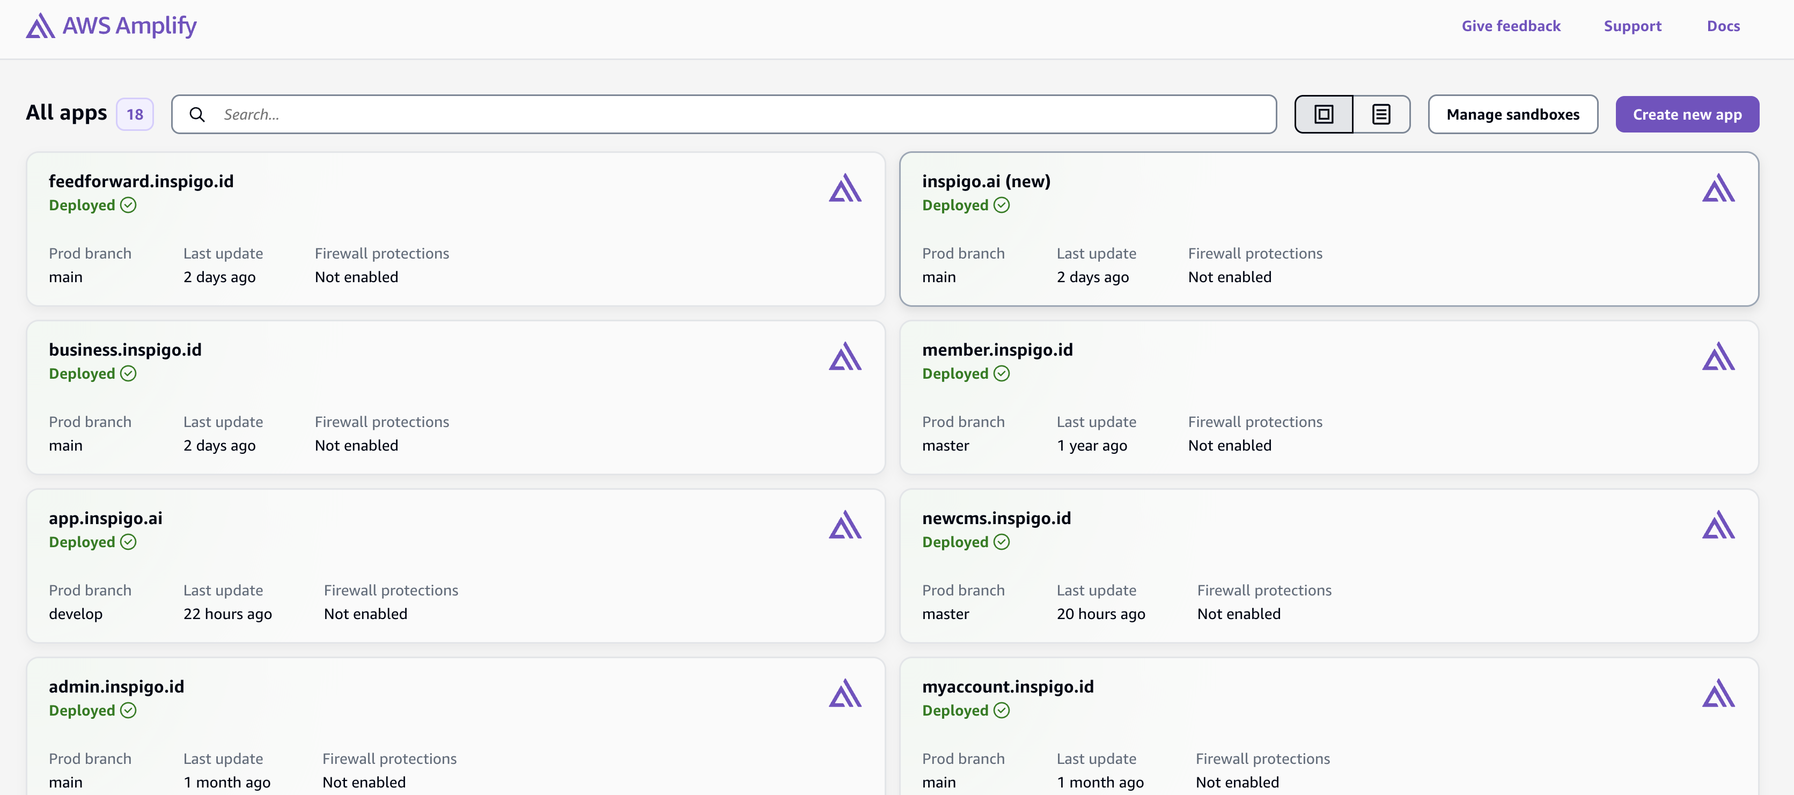
Task: Click the deployed checkmark icon for inspigo.ai (new)
Action: 1002,205
